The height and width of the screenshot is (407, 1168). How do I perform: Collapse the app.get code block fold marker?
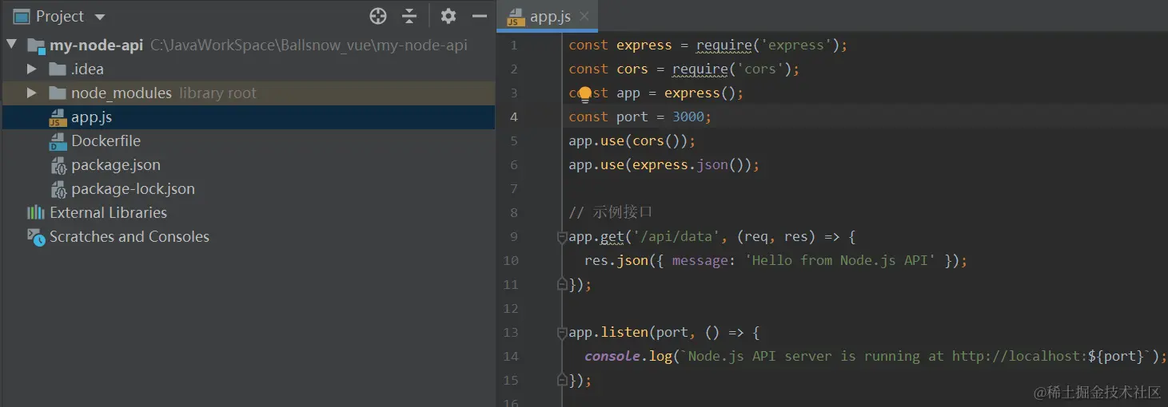pos(562,237)
